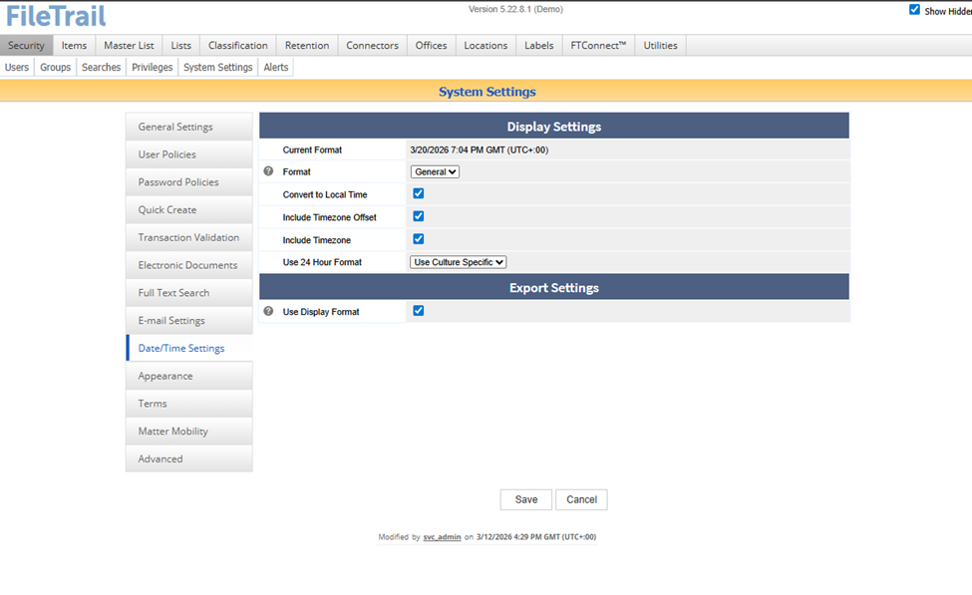Open the Alerts sub-tab
This screenshot has height=595, width=972.
click(x=276, y=67)
